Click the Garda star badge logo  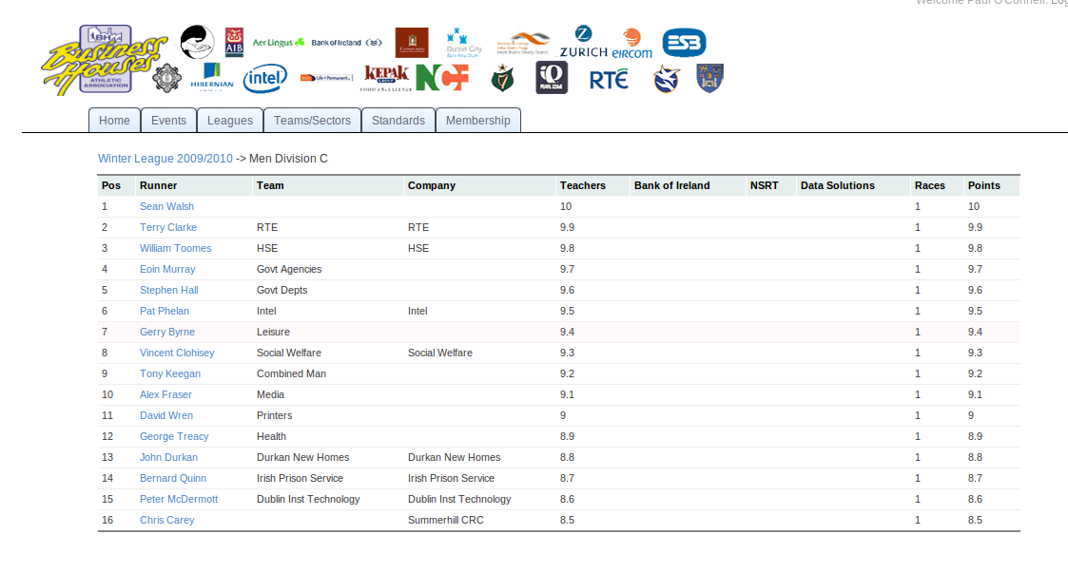166,78
